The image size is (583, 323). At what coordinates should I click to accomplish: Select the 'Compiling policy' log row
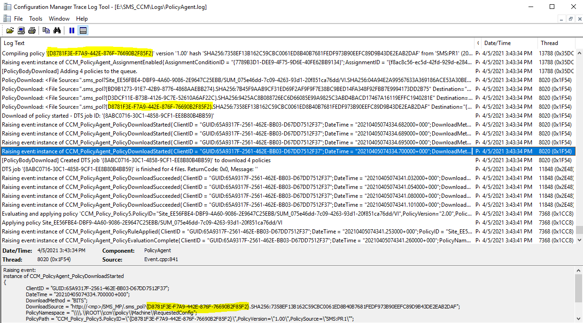tap(288, 53)
